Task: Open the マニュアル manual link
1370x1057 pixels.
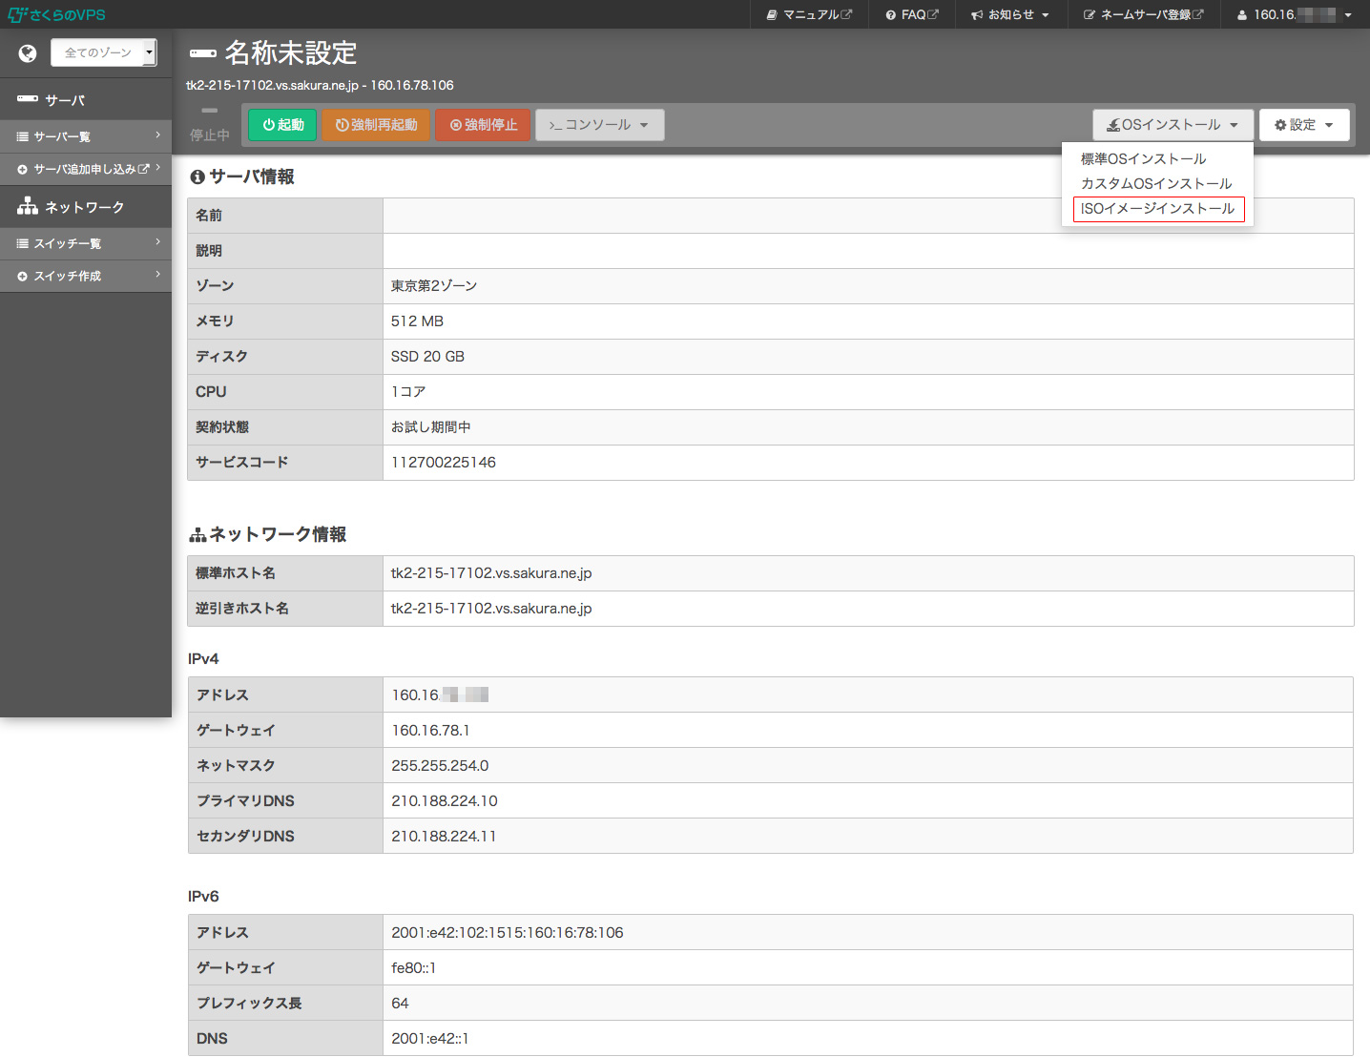Action: click(809, 14)
